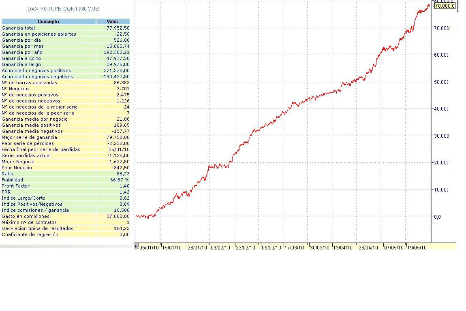Click the Ratio row label
466x311 pixels.
point(7,174)
